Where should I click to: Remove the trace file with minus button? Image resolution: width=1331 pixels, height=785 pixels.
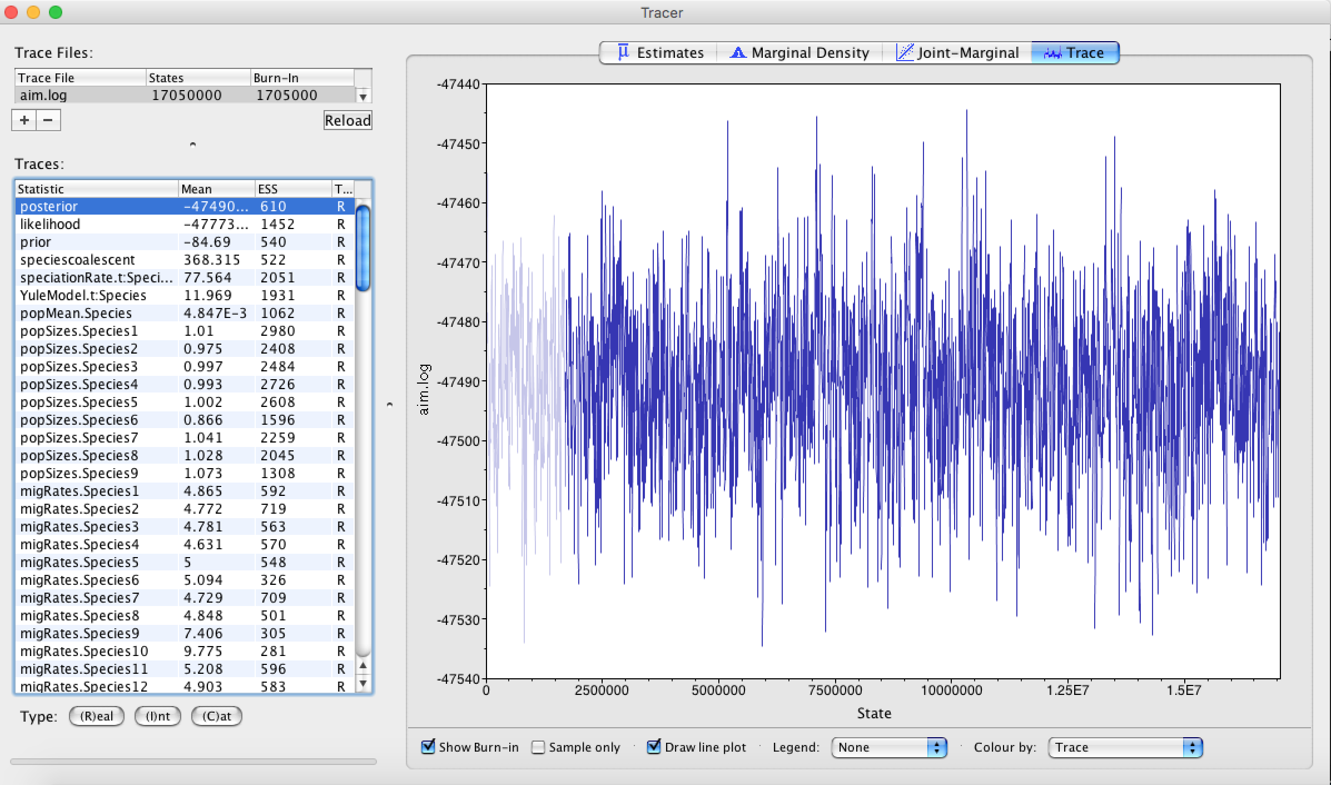48,120
